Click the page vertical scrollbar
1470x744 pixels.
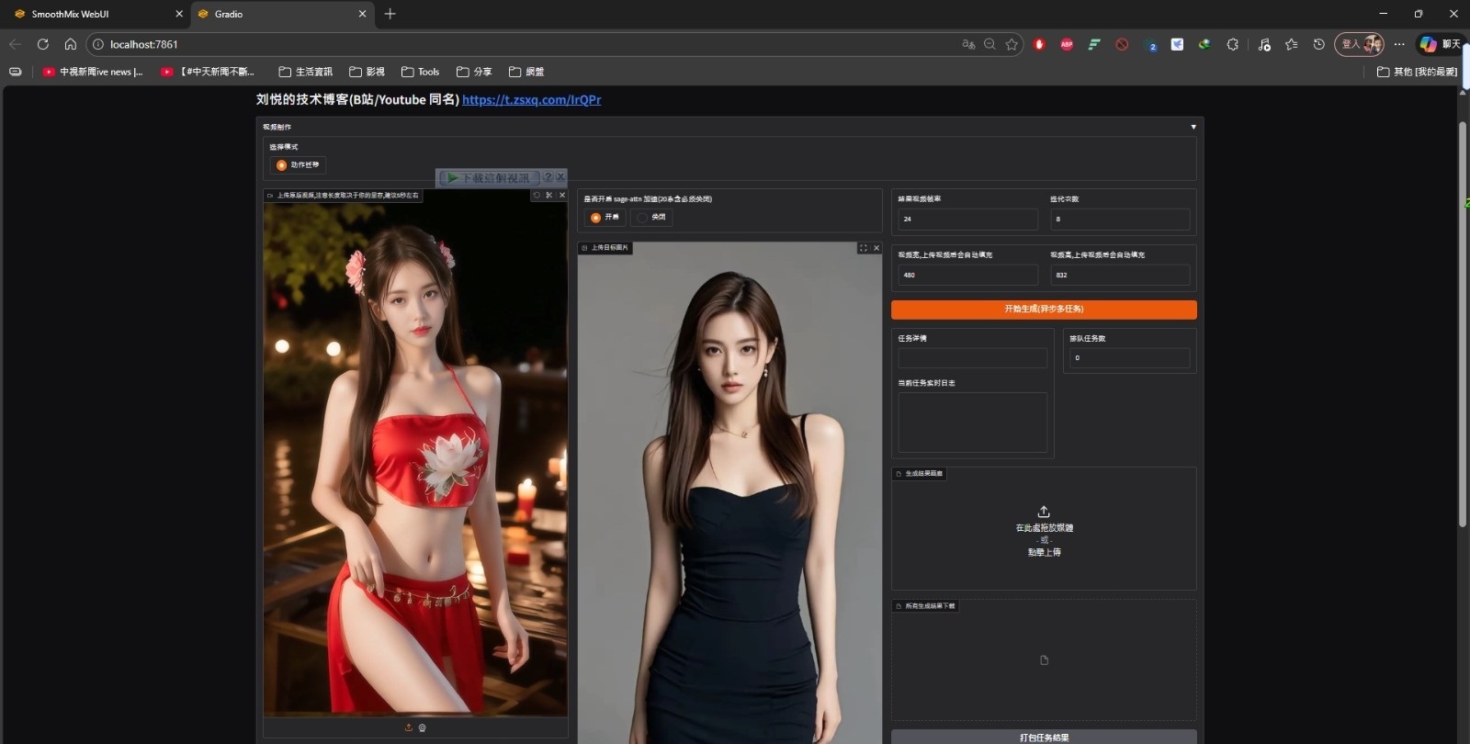click(x=1463, y=321)
